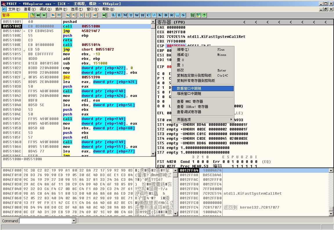Image resolution: width=334 pixels, height=230 pixels.
Task: Select disassembly row at address 00551007
Action: 76,31
